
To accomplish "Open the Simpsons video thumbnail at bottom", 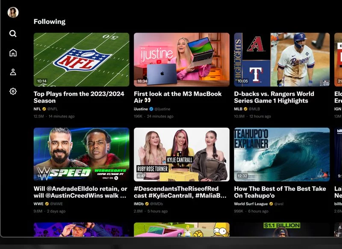I will pyautogui.click(x=181, y=229).
